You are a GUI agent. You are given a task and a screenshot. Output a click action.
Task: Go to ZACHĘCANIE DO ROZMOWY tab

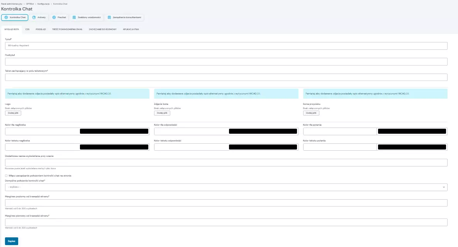(x=102, y=29)
